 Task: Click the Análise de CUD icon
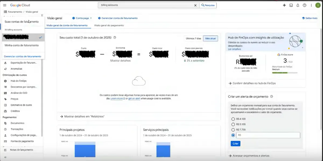[5, 93]
